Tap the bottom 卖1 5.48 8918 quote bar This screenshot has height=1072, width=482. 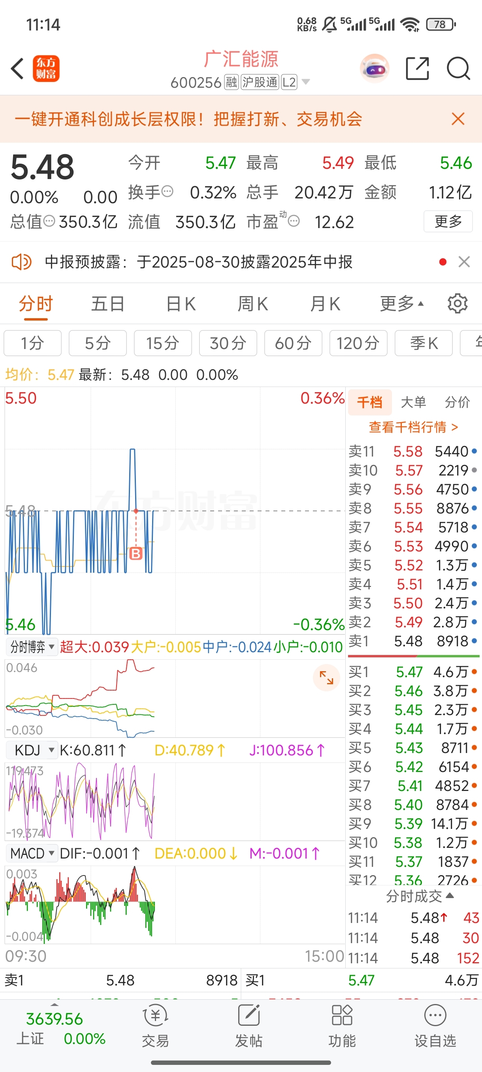coord(120,980)
